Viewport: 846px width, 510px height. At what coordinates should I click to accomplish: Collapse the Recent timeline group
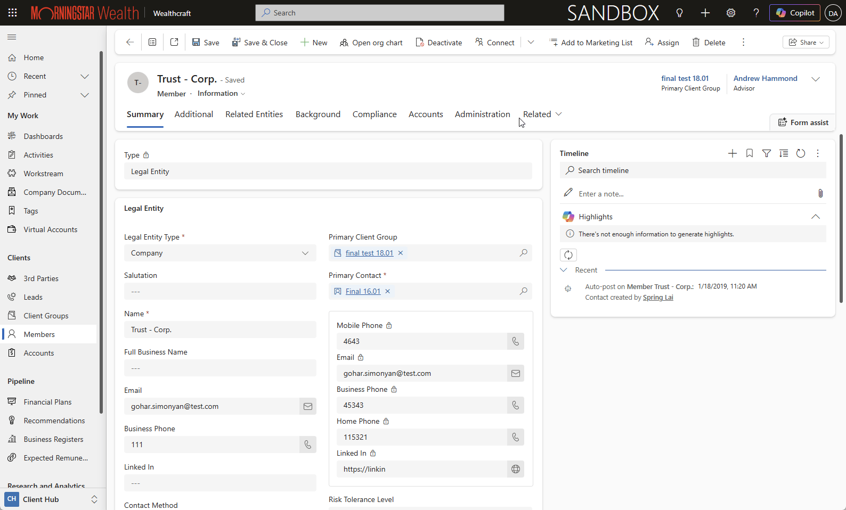(x=564, y=270)
